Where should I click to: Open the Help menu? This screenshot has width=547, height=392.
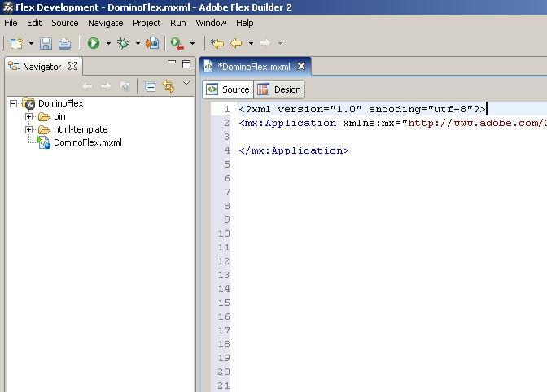pyautogui.click(x=244, y=23)
